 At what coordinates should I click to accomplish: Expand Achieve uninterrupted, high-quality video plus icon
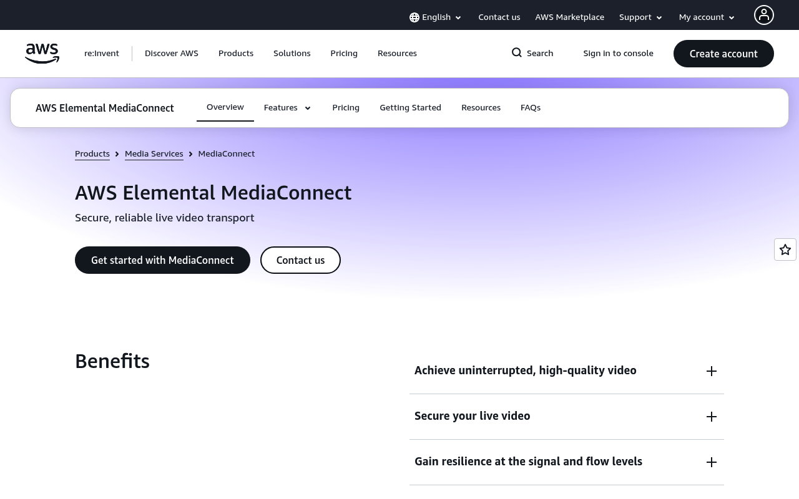point(712,371)
